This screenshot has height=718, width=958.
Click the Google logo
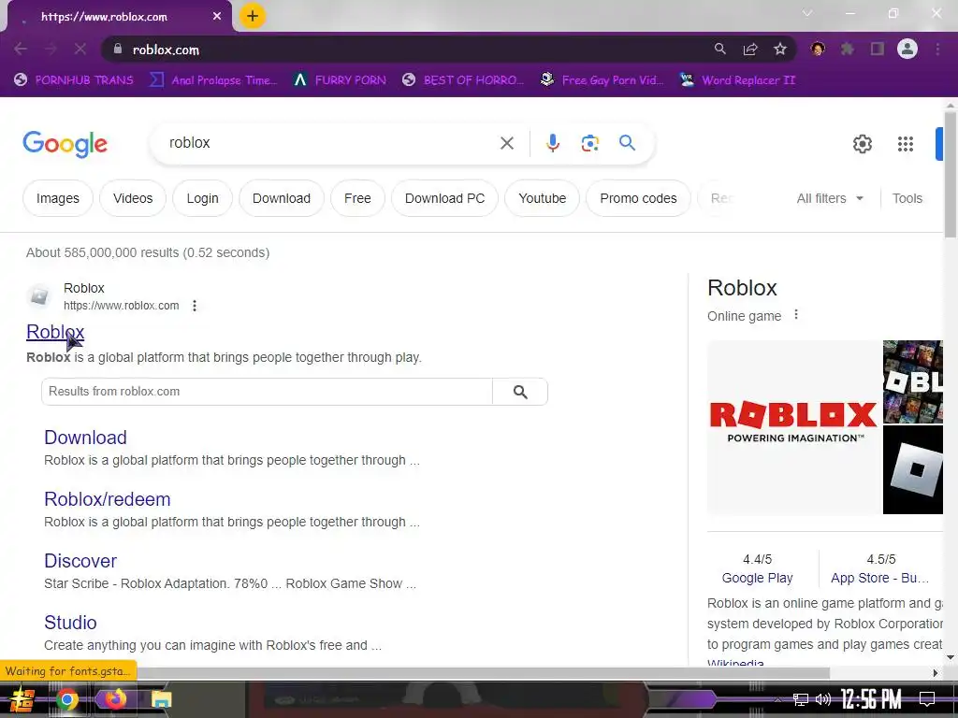[x=65, y=144]
